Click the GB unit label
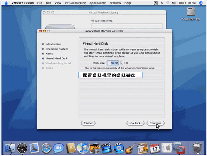The width and height of the screenshot is (207, 156). tap(126, 63)
